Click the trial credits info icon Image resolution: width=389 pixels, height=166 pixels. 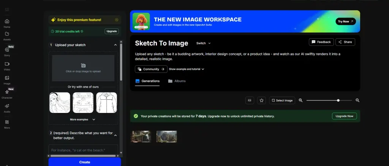(x=82, y=31)
